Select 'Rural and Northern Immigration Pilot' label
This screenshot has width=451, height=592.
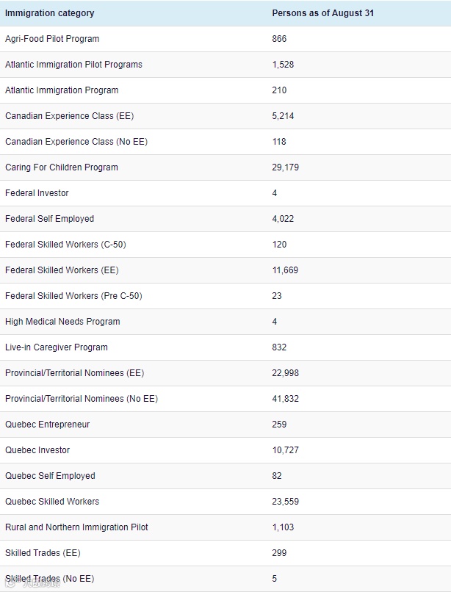click(76, 527)
